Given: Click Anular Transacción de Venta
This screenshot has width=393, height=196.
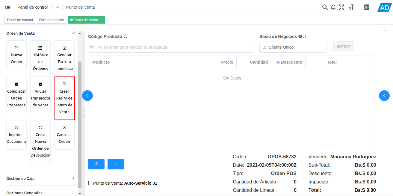Looking at the screenshot, I should tap(40, 95).
